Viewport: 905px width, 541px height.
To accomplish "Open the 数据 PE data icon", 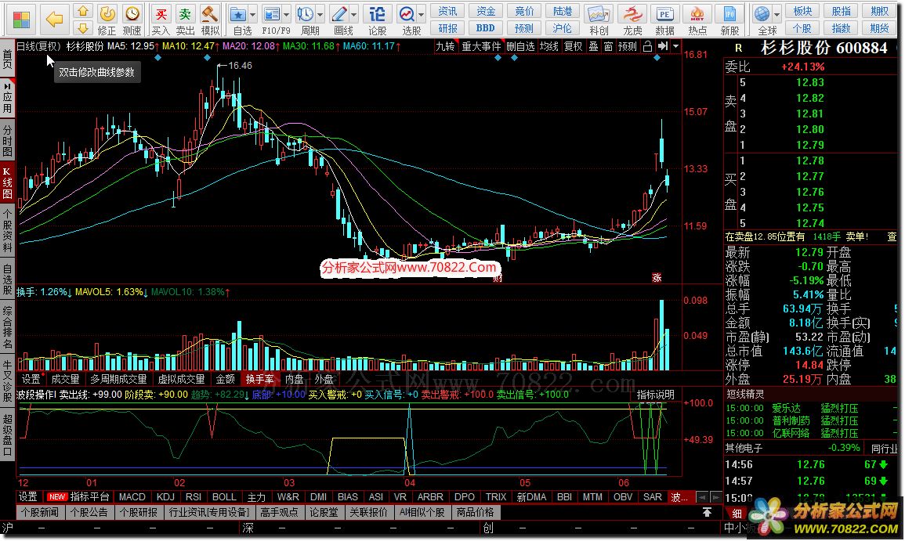I will tap(665, 20).
